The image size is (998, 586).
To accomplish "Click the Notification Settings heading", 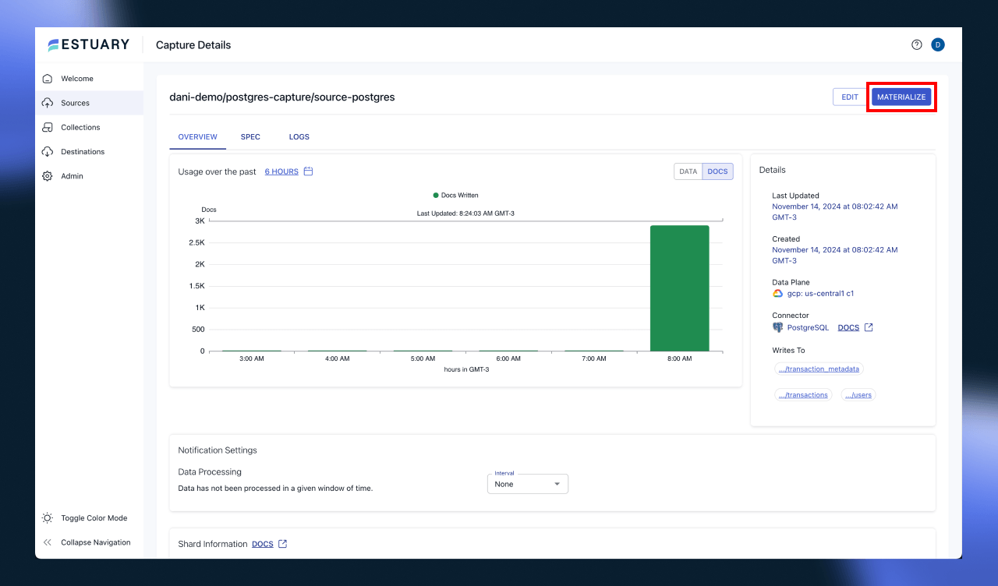I will [x=218, y=450].
